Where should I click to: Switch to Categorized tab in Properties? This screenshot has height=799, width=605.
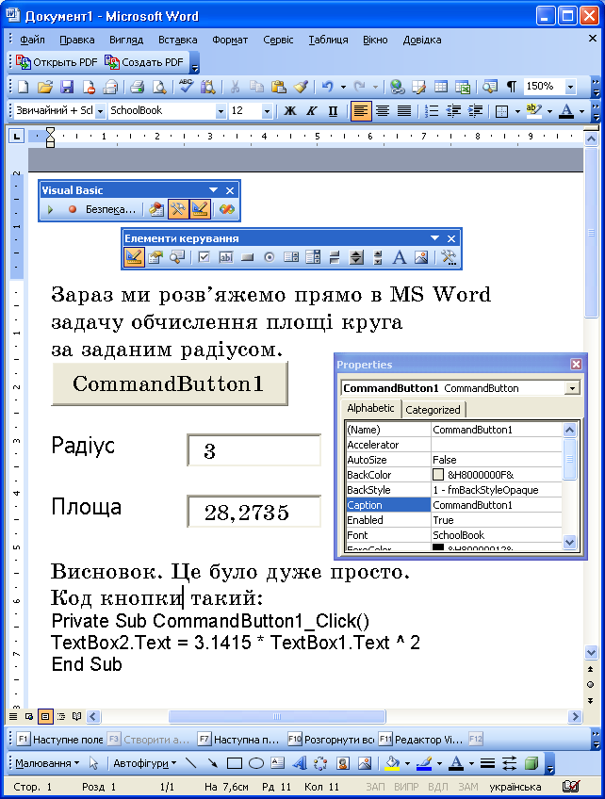point(433,410)
